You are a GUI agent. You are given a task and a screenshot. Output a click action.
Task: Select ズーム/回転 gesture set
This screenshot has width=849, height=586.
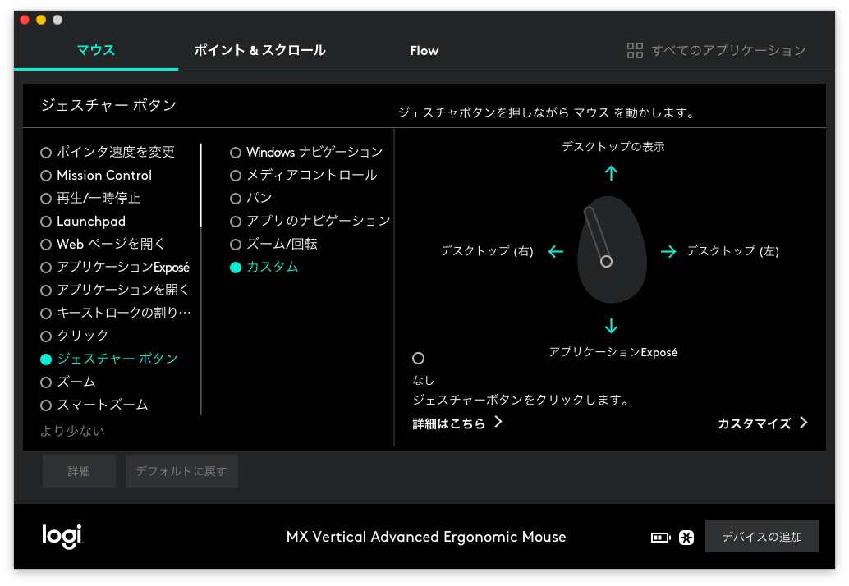pyautogui.click(x=273, y=244)
